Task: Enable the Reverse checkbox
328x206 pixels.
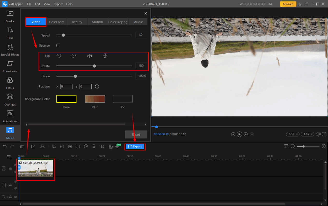Action: click(58, 45)
